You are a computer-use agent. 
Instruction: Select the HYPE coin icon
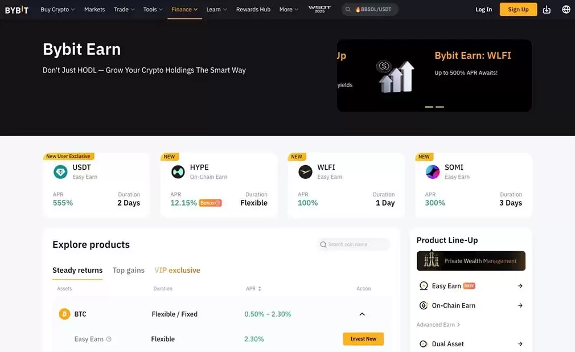(177, 171)
